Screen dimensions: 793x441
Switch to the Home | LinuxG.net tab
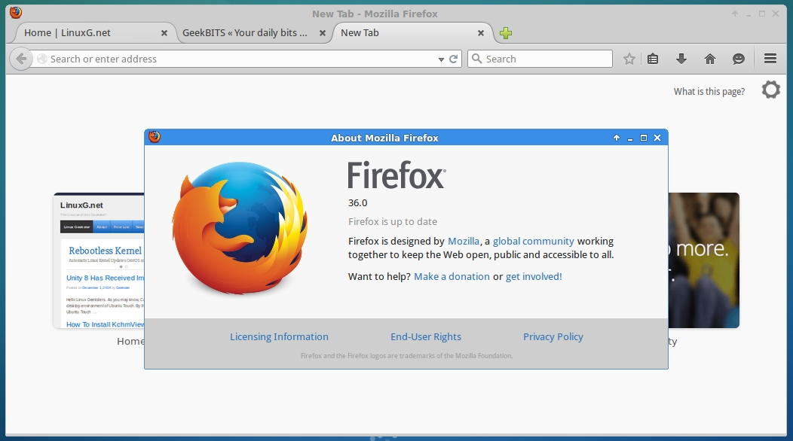[94, 33]
